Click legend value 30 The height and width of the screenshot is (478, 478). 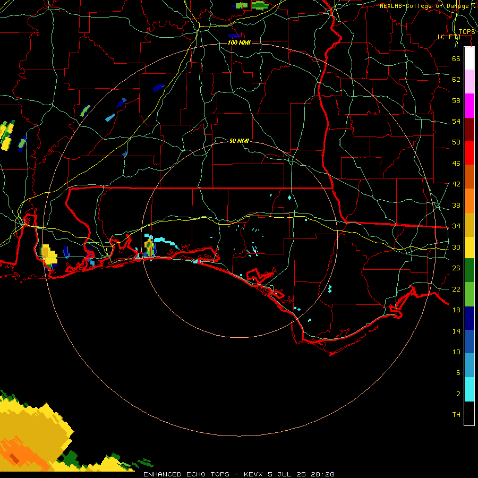(456, 247)
